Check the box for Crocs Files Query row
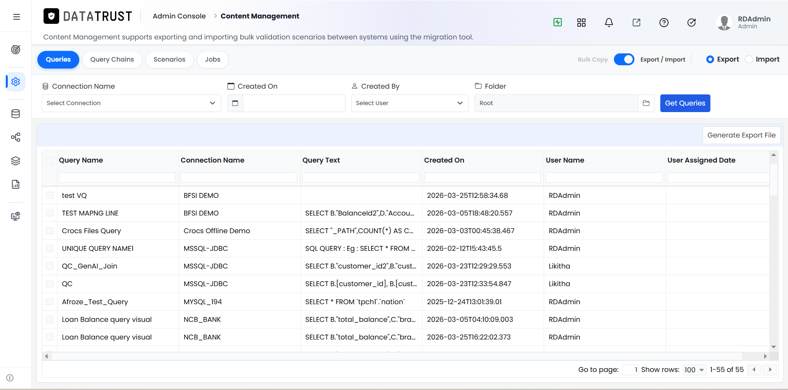This screenshot has width=788, height=390. tap(50, 231)
